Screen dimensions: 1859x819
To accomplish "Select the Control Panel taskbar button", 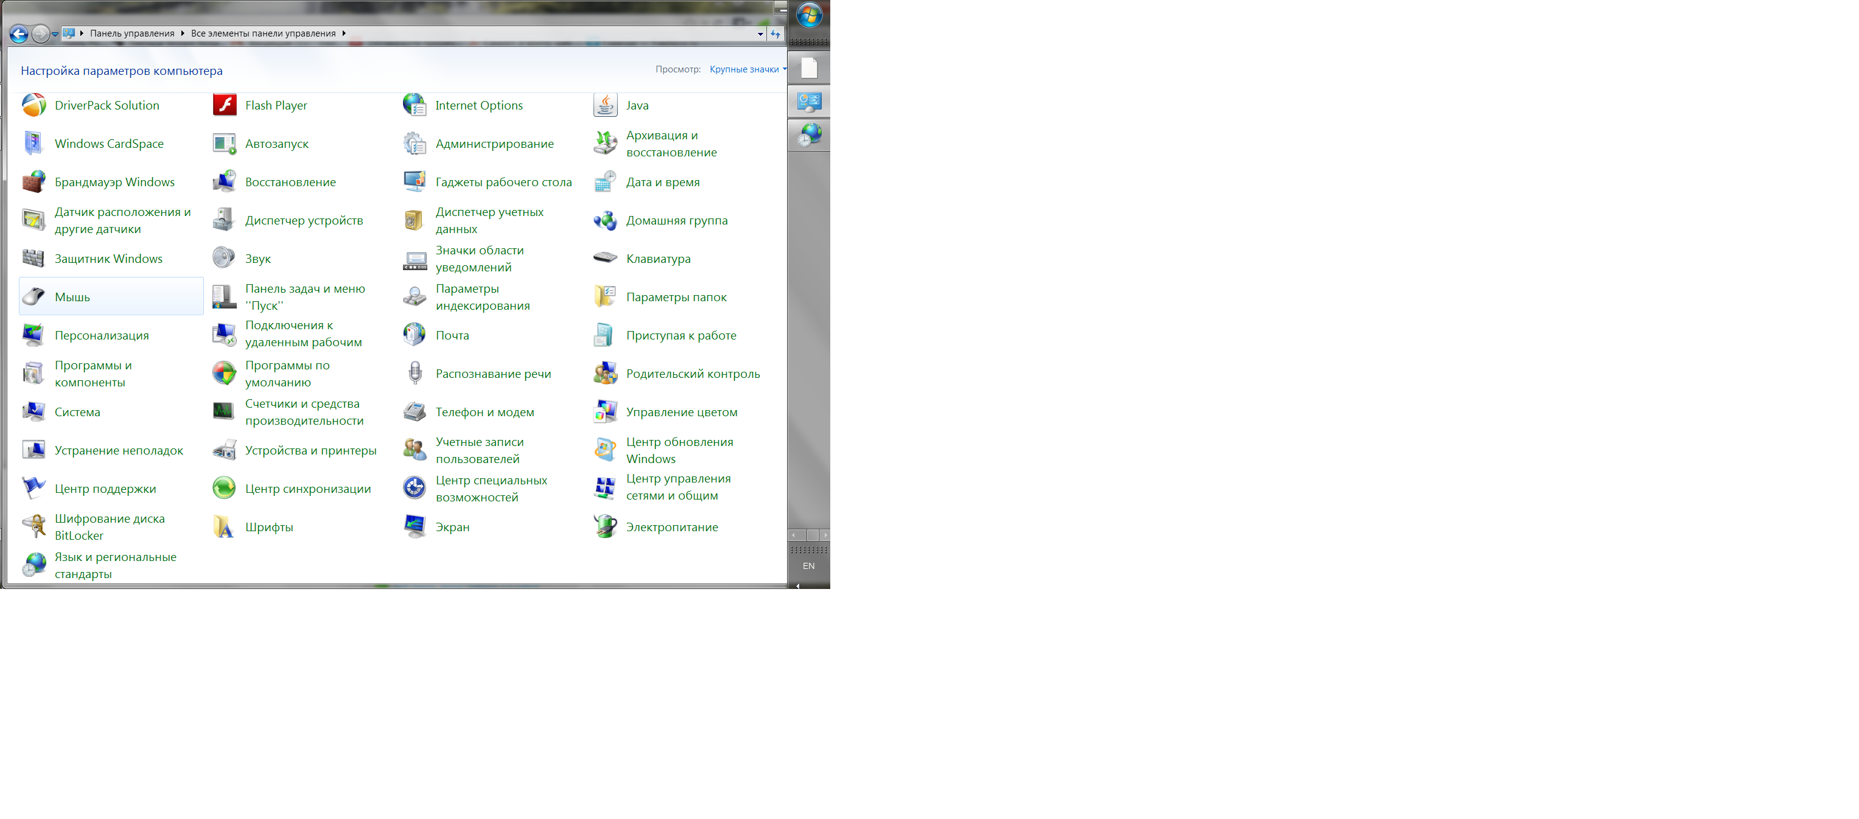I will point(809,102).
